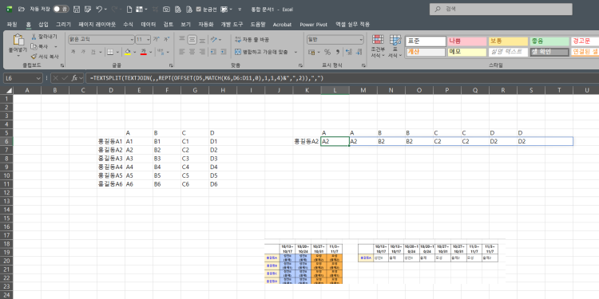
Task: Apply the 메모 (Note) cell style
Action: (467, 52)
